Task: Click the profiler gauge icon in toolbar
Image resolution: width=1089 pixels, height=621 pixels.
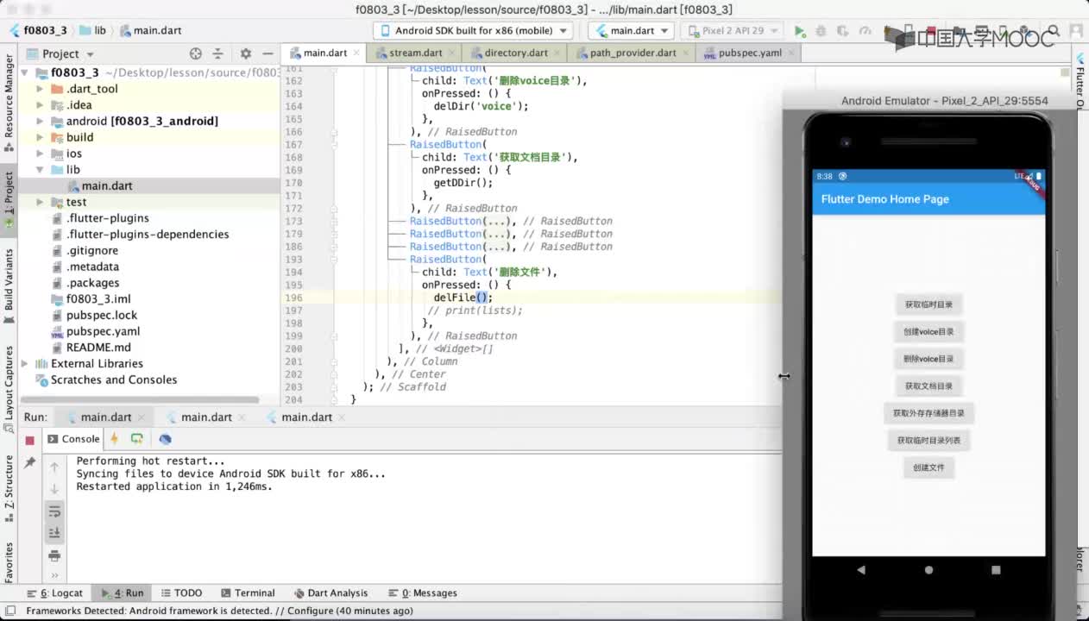Action: click(x=865, y=31)
